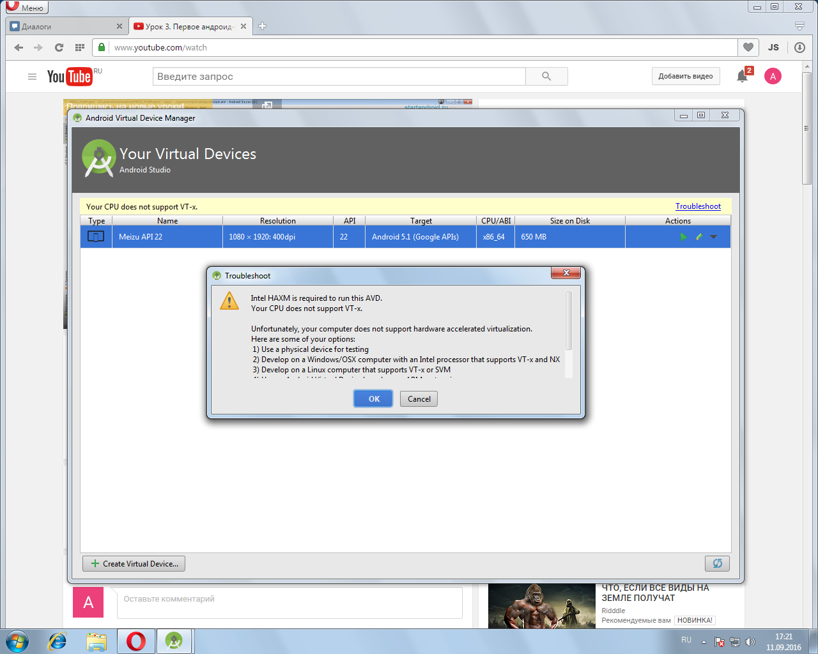Open the Opera Меню menu

(x=25, y=8)
